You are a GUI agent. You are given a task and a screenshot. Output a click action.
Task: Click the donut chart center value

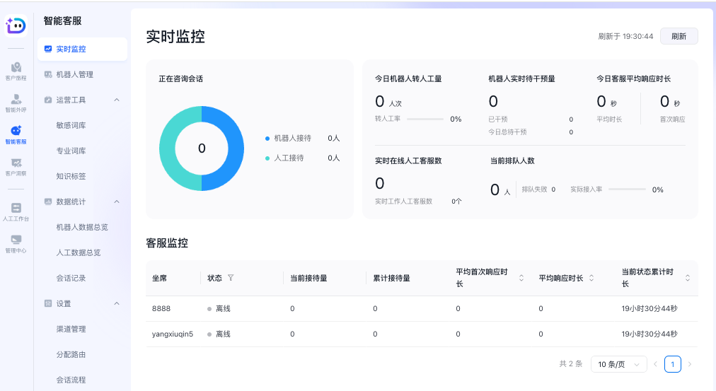tap(202, 148)
